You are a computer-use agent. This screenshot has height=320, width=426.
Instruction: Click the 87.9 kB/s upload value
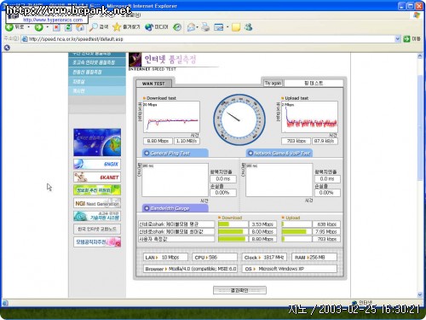pyautogui.click(x=325, y=141)
